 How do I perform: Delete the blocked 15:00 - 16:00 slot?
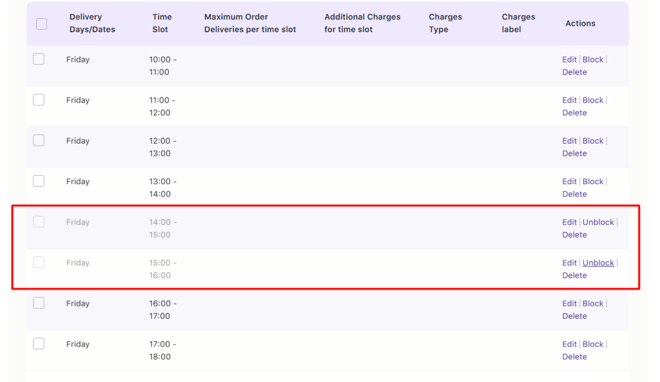coord(574,275)
